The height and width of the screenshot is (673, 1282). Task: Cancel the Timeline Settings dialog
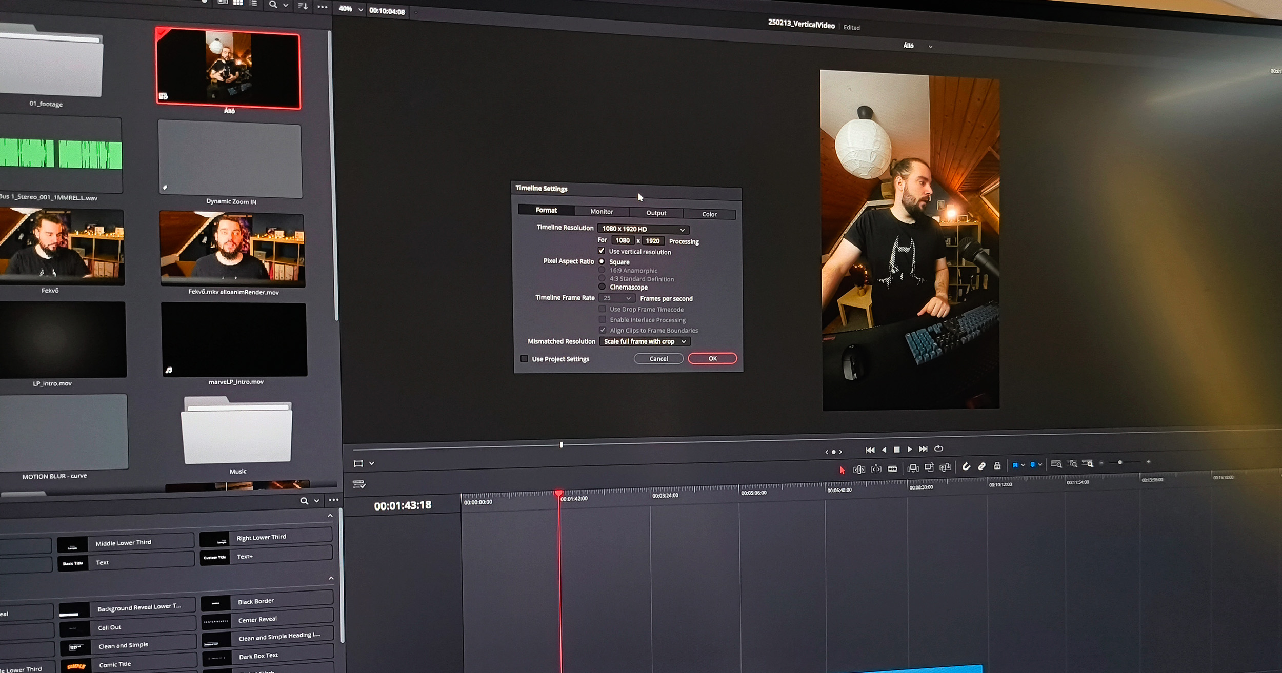coord(658,359)
